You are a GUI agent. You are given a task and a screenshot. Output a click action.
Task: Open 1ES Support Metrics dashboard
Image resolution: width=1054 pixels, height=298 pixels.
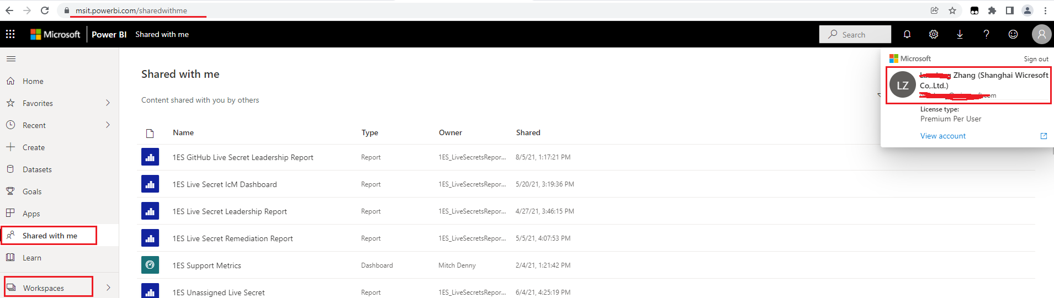[x=207, y=265]
